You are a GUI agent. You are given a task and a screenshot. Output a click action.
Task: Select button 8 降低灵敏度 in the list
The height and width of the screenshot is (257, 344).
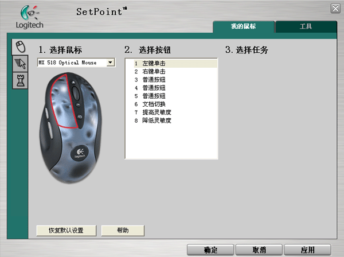(x=175, y=120)
